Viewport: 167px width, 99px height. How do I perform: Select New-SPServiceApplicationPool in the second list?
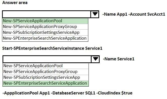tap(46, 66)
